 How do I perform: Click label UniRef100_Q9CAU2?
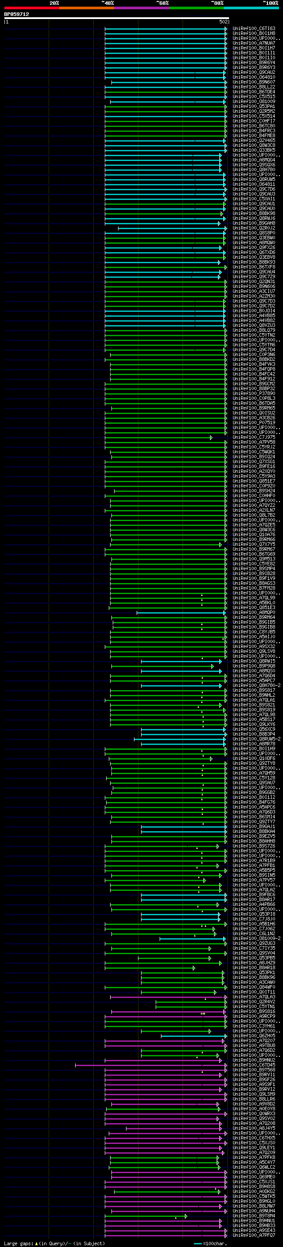click(x=253, y=72)
